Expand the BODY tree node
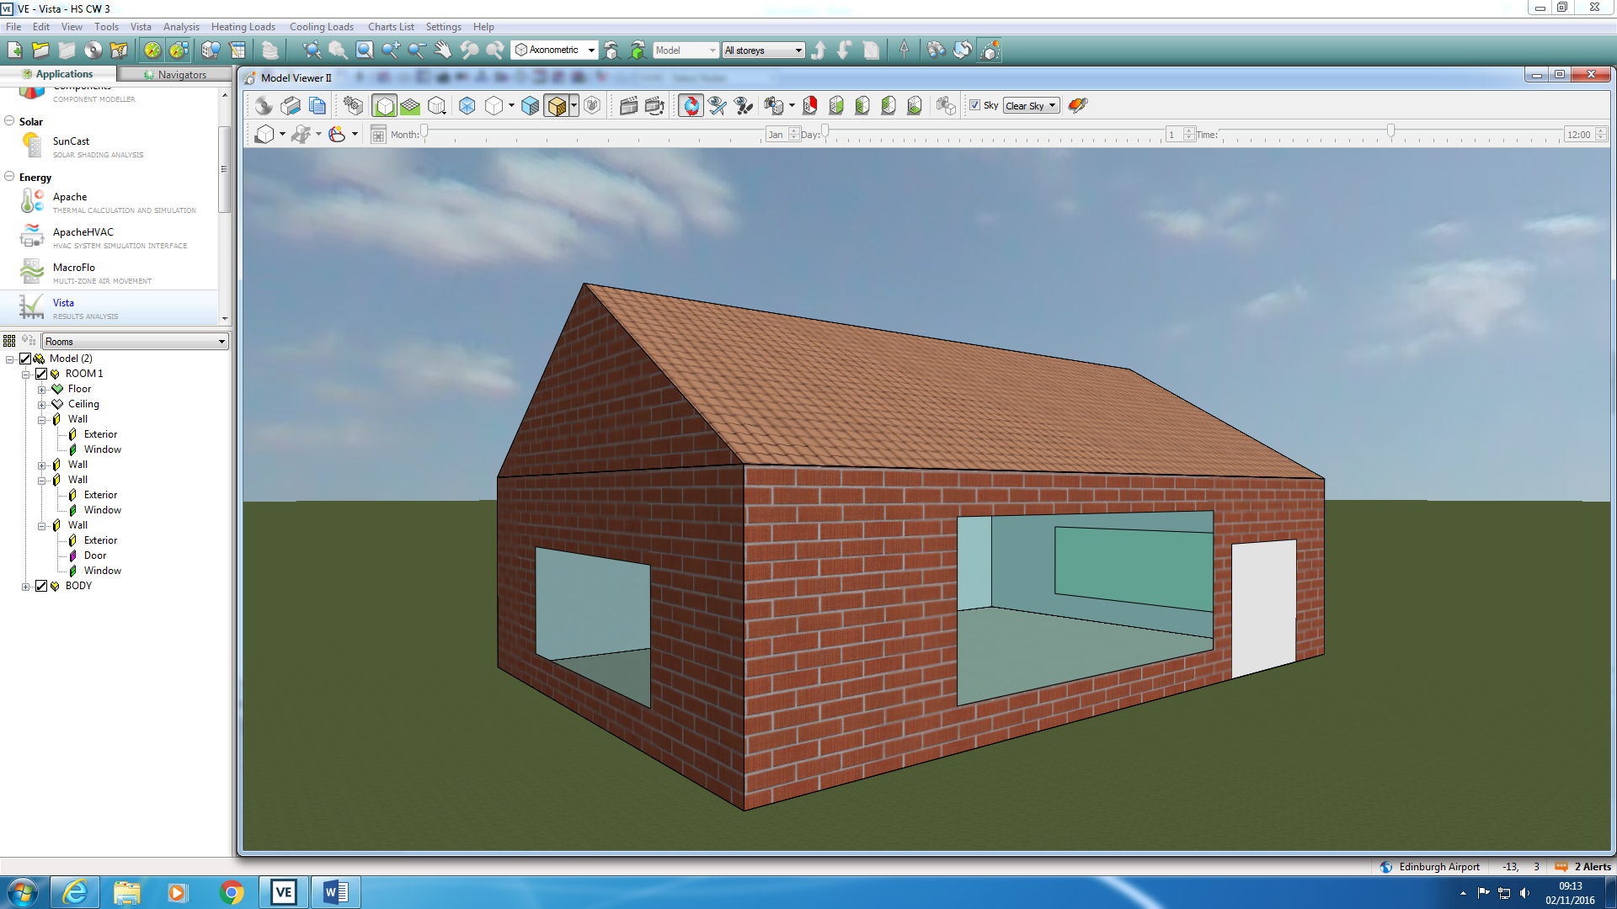The height and width of the screenshot is (909, 1617). point(25,587)
